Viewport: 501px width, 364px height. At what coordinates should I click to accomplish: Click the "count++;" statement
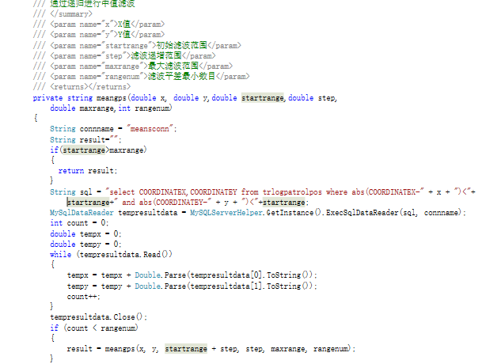pos(84,297)
